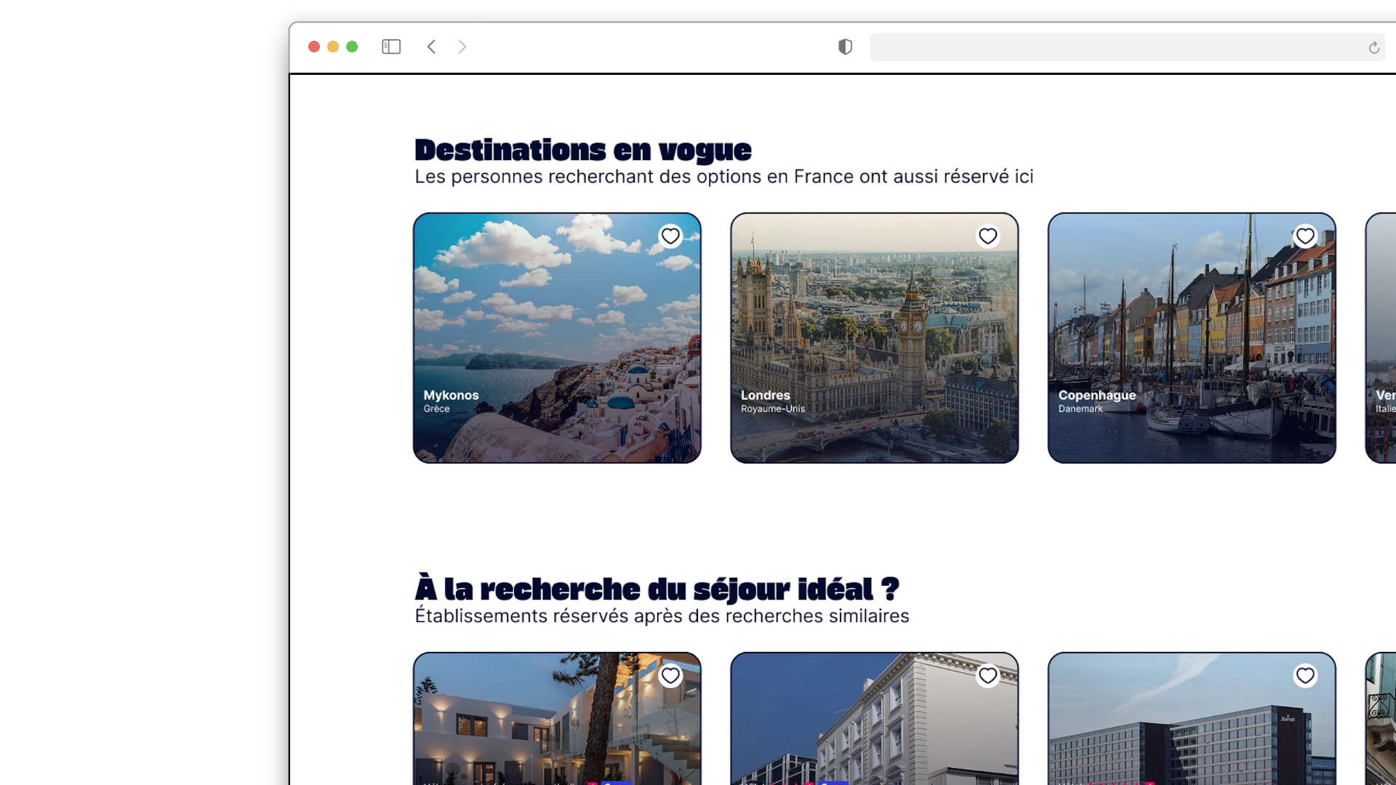The width and height of the screenshot is (1396, 785).
Task: Save the grey classical building hotel with its heart
Action: 987,676
